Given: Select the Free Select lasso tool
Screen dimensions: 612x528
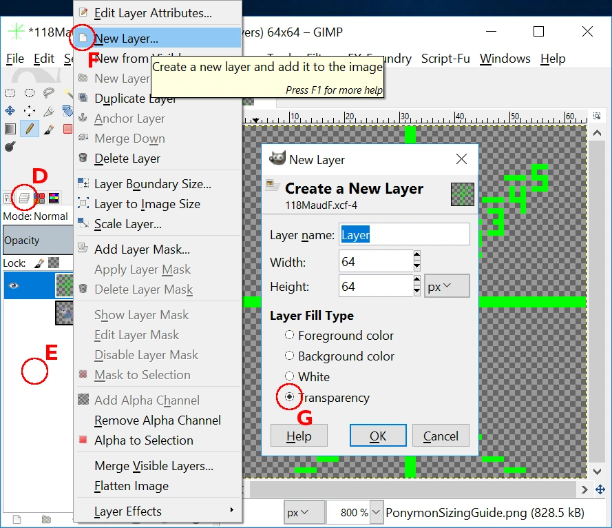Looking at the screenshot, I should tap(48, 93).
